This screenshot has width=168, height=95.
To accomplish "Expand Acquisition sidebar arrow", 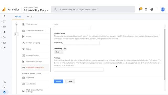I will [x=2, y=37].
